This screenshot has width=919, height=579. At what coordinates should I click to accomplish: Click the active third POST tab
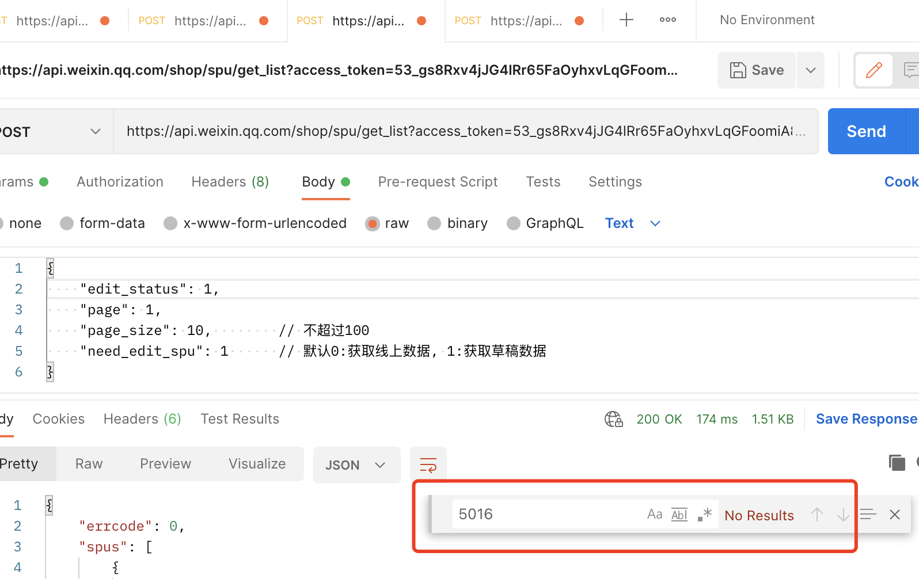click(366, 21)
